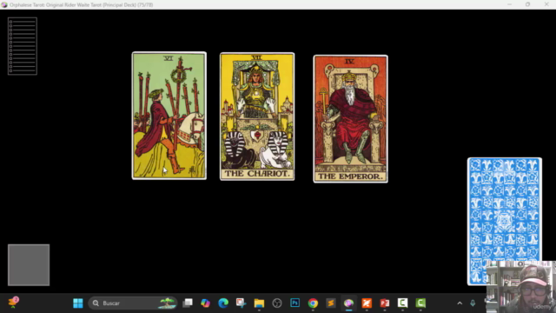Open OBS Studio from the taskbar
The width and height of the screenshot is (556, 313).
pos(277,303)
